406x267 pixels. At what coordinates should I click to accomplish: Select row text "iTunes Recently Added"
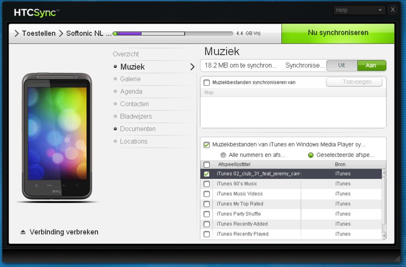point(242,224)
